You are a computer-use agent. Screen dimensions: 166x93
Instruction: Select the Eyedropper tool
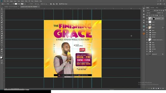[2, 20]
